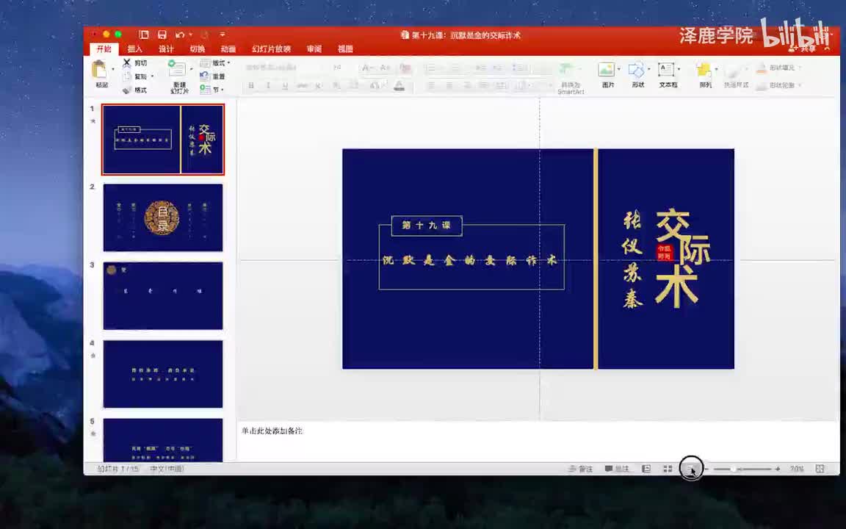Select slide 2 thumbnail with 目录 emblem
The image size is (846, 529).
click(163, 217)
